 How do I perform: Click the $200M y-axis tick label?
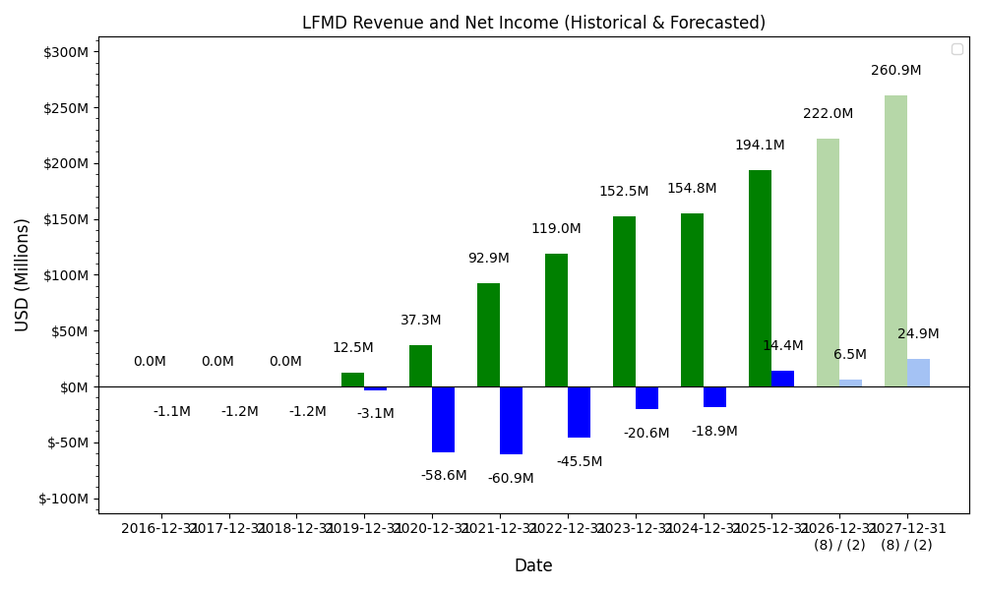(x=66, y=163)
